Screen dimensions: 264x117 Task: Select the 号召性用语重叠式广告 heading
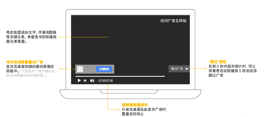25,62
